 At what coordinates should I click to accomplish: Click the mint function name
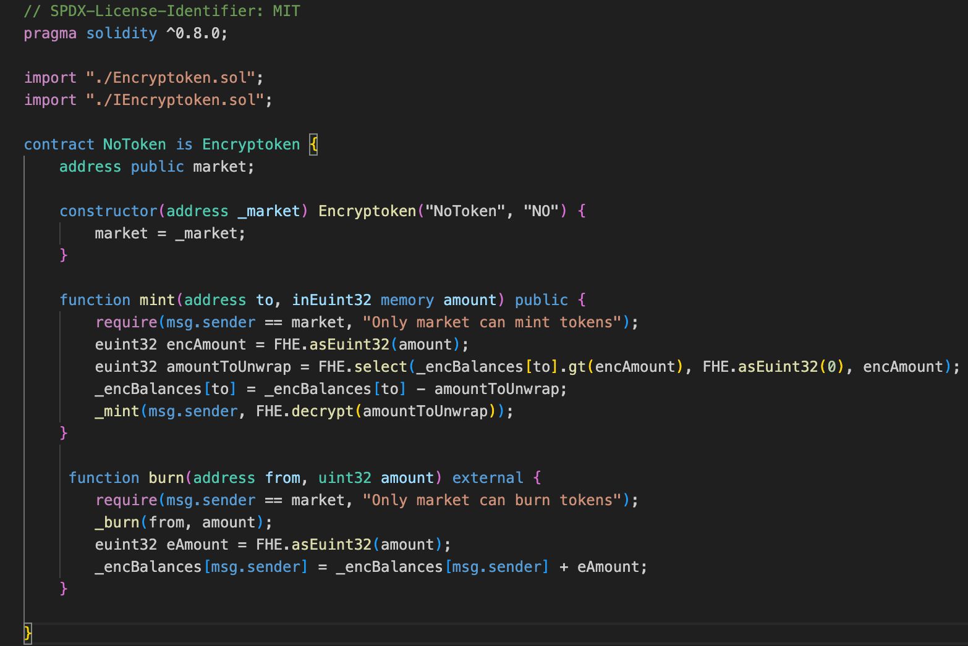click(x=157, y=300)
